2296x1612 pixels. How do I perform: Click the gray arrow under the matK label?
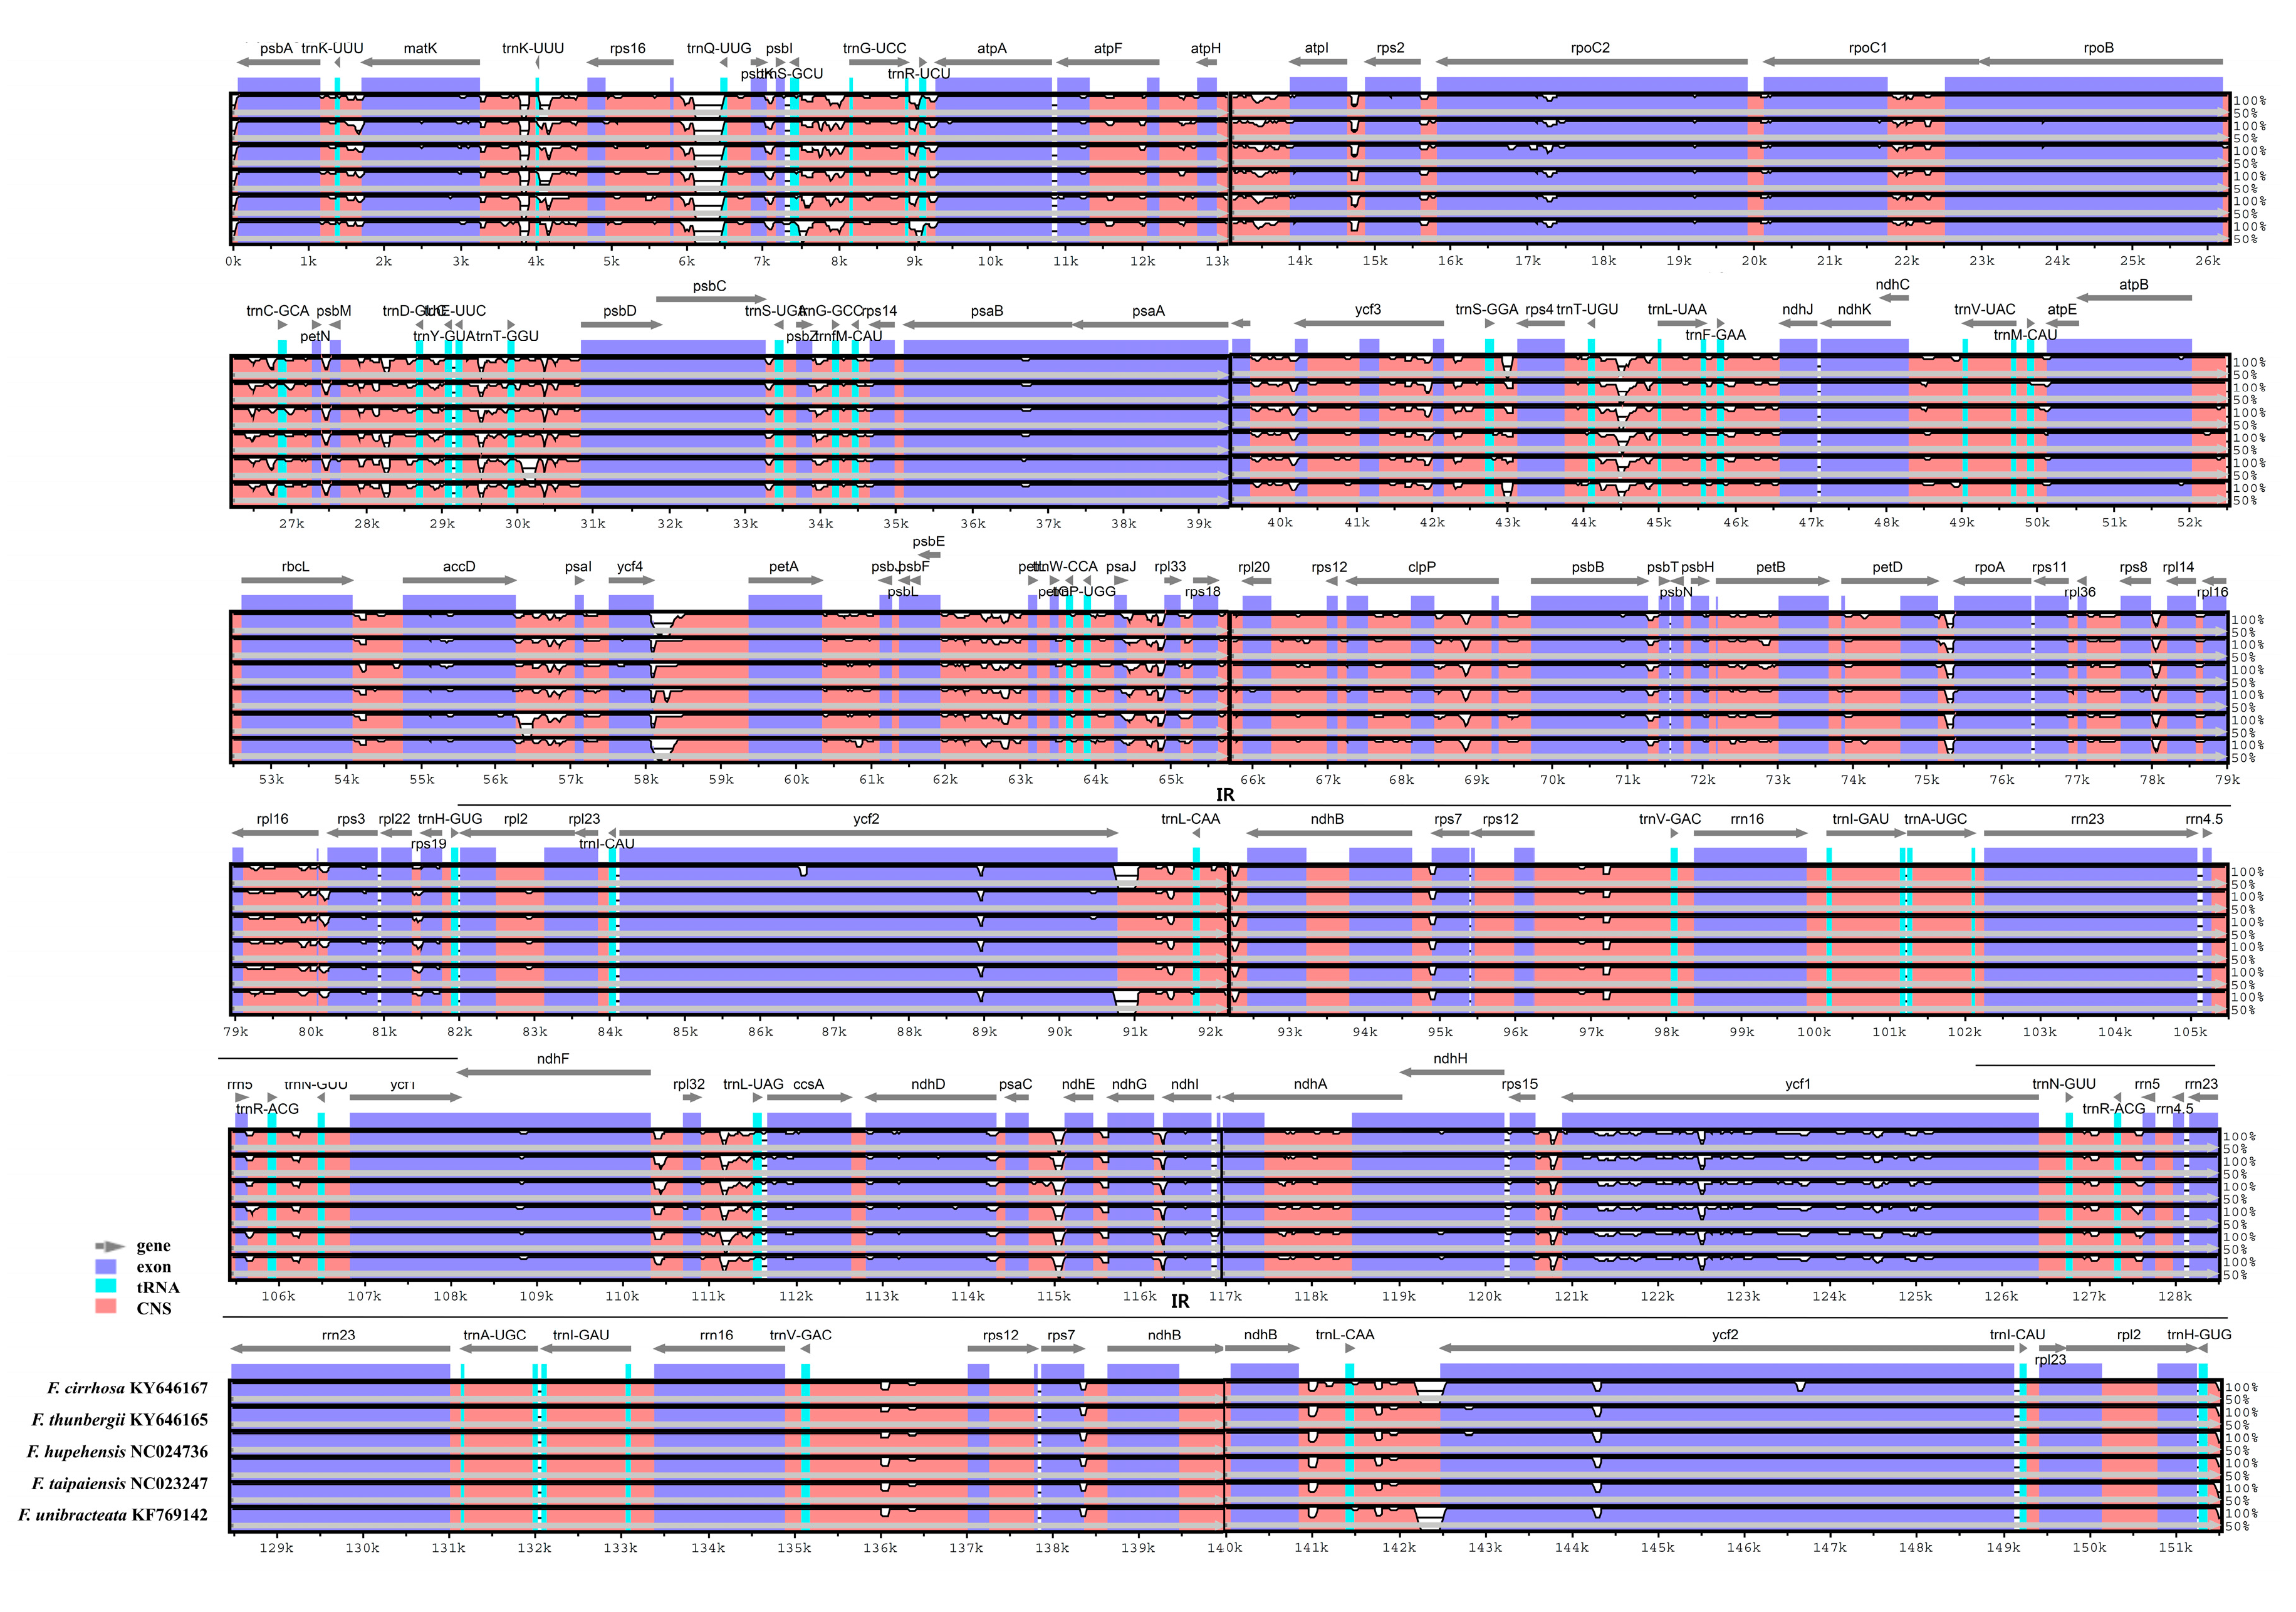coord(420,63)
